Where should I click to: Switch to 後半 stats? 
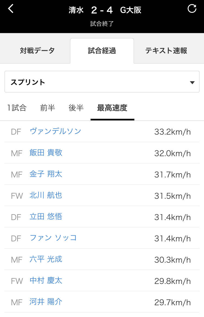(x=76, y=108)
